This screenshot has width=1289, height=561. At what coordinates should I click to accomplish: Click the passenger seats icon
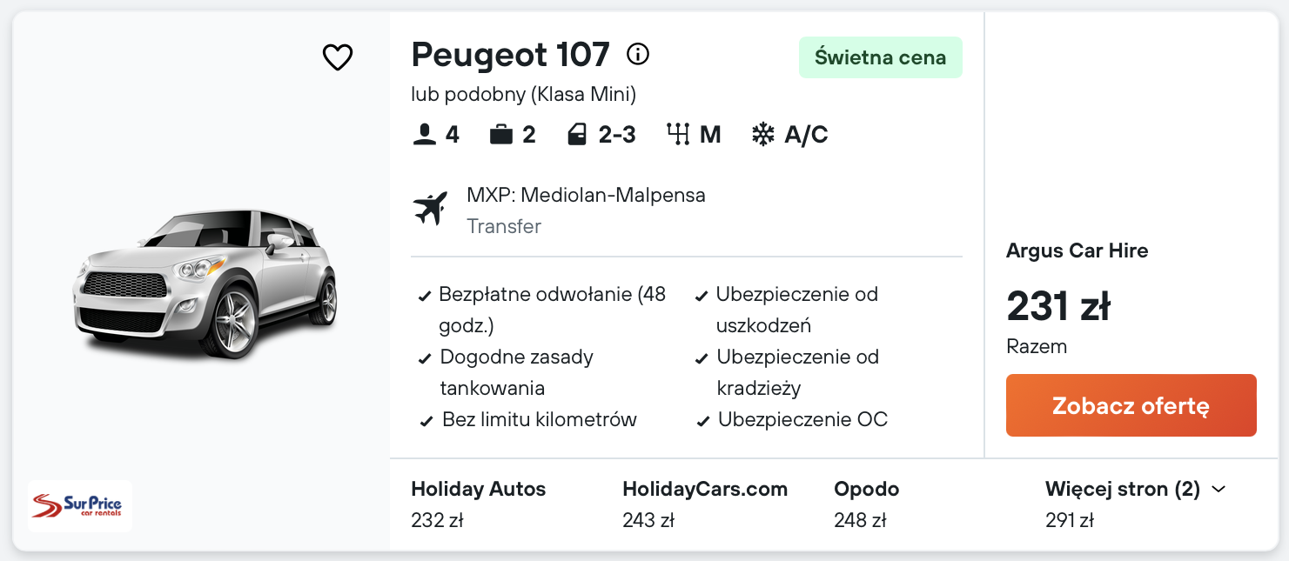point(424,134)
